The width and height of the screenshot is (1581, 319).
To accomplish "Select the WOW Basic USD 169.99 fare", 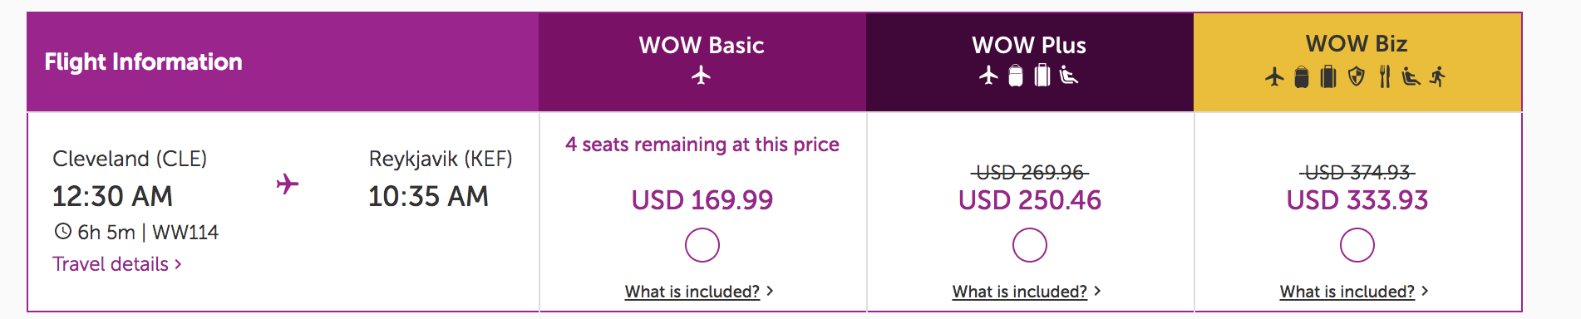I will (702, 245).
